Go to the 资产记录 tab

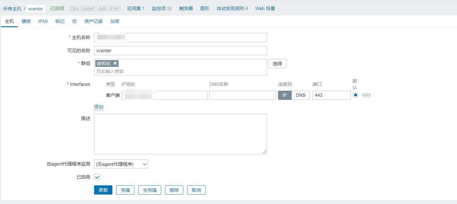93,21
